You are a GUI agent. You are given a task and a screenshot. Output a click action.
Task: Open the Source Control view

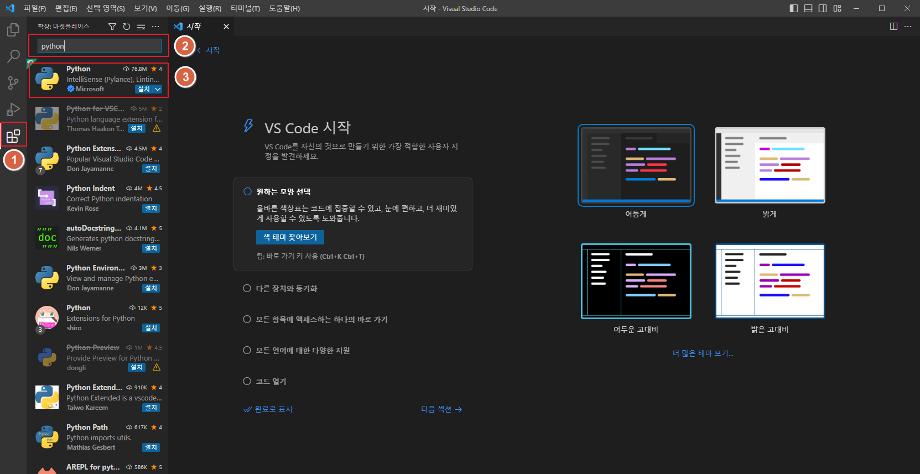(13, 83)
